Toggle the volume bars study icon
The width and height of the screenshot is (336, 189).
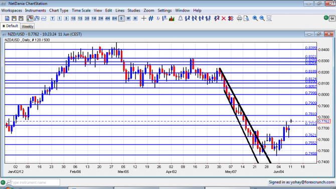[172, 18]
